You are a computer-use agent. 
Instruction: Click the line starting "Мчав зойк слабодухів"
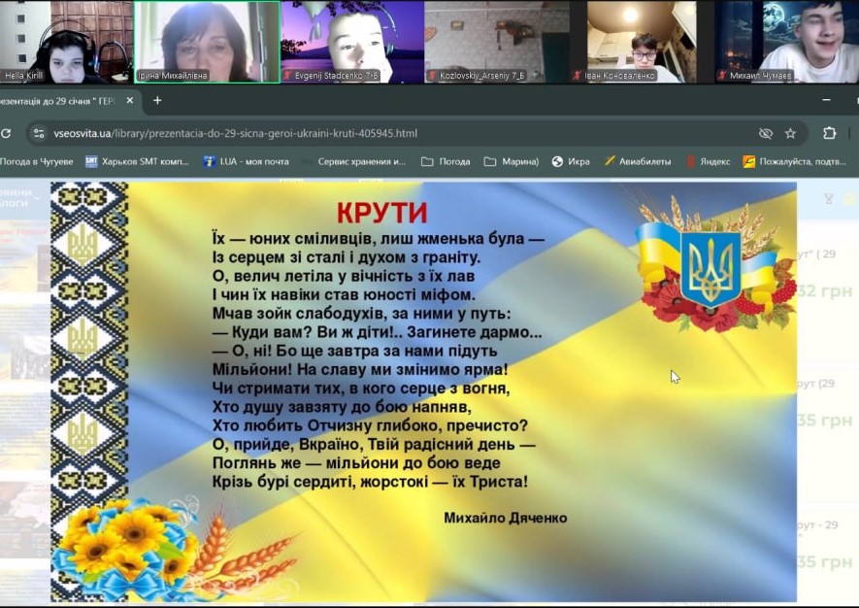tap(361, 314)
